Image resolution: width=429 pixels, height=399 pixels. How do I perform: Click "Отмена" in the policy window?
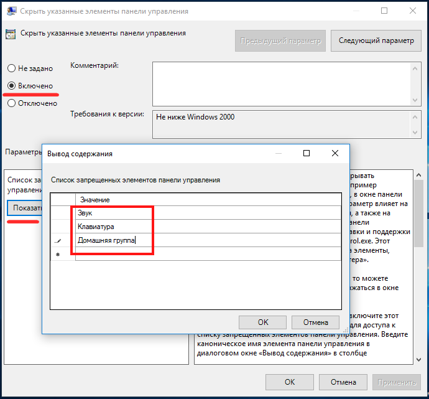[x=343, y=382]
